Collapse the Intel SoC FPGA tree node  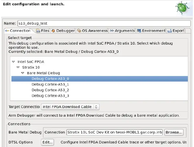point(13,62)
